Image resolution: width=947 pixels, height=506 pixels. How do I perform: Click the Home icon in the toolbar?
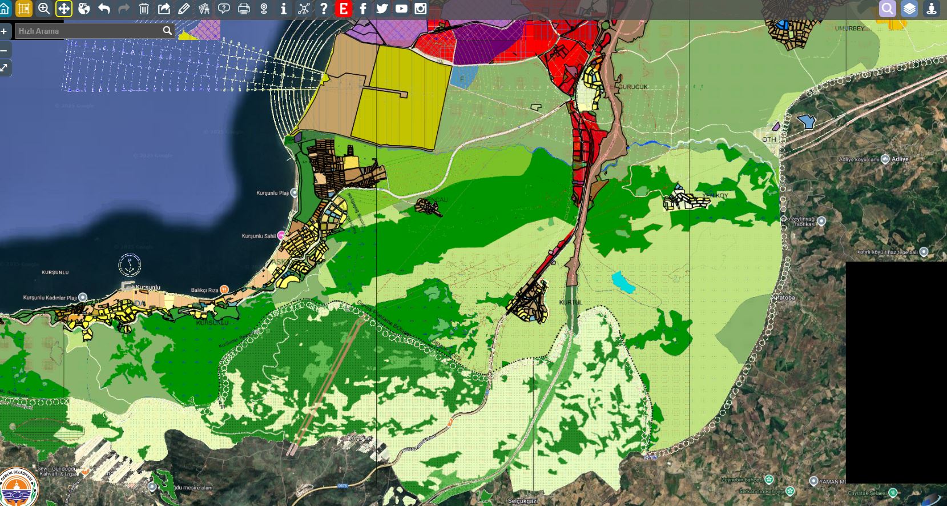5,9
